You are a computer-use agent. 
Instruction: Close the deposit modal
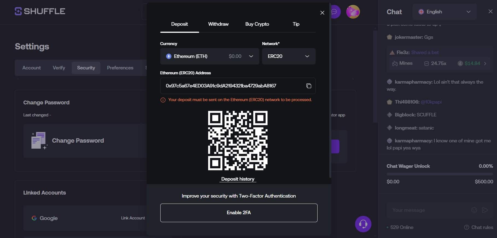pos(322,13)
